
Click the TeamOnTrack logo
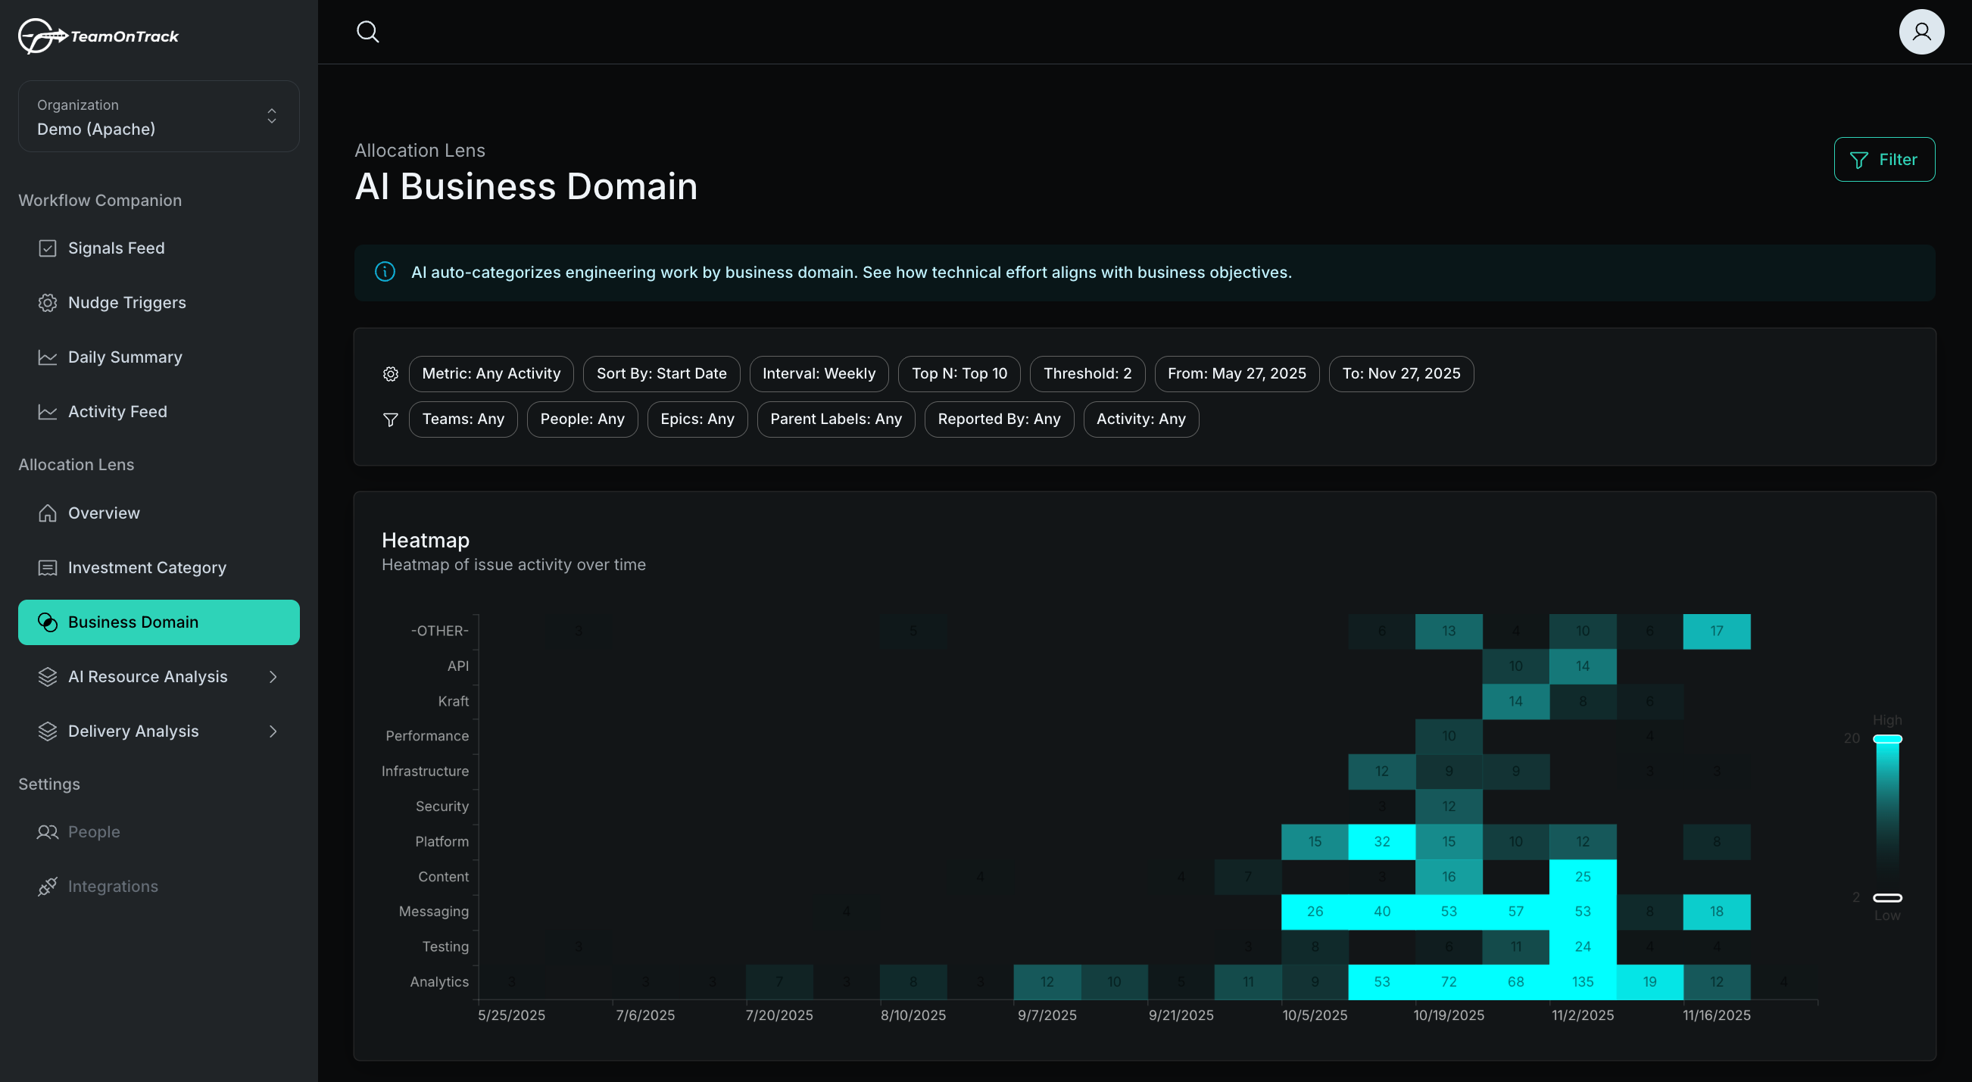coord(98,35)
